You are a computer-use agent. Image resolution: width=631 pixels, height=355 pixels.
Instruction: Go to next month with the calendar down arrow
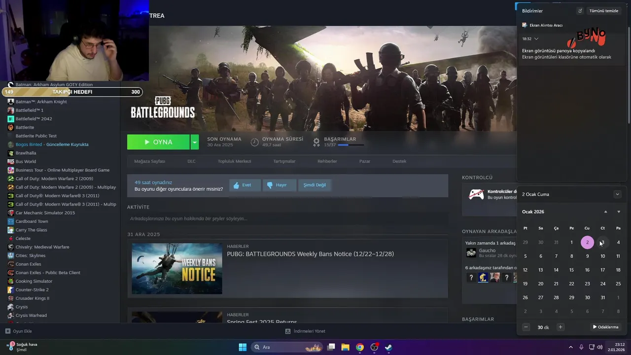point(619,212)
